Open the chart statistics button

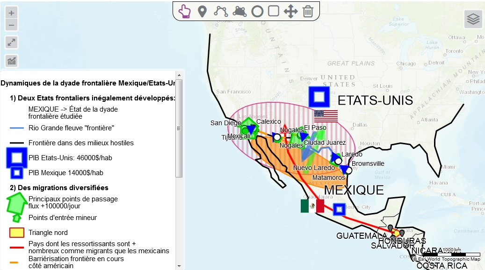coord(12,61)
